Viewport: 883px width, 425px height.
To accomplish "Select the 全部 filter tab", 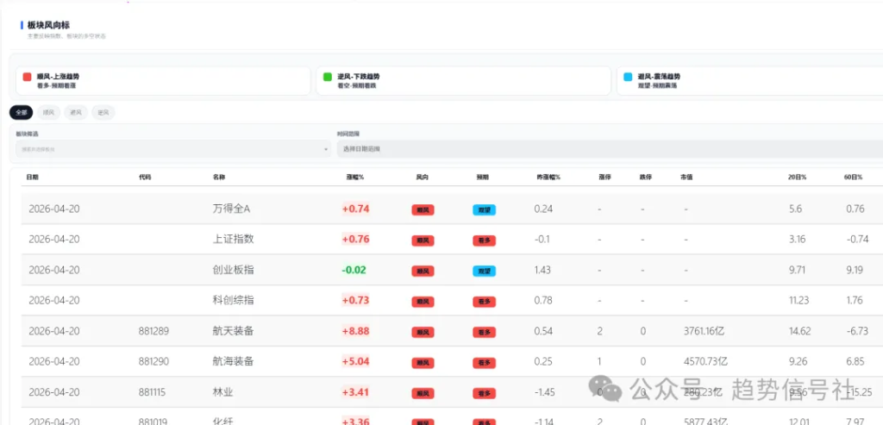I will point(21,113).
